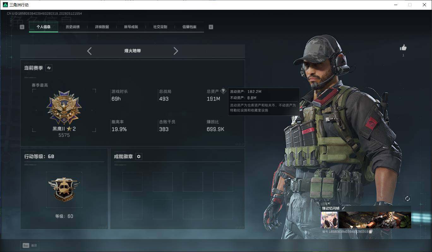Click the 赚损比 699.9K value
432x252 pixels.
[x=216, y=129]
